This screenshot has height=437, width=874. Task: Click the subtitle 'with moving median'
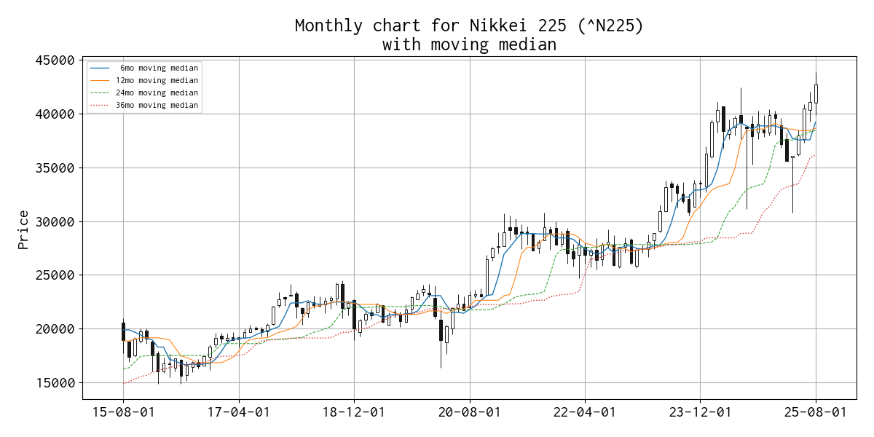tap(470, 45)
